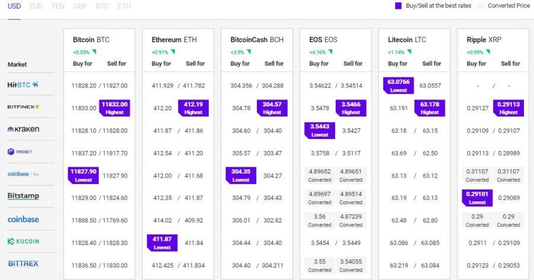This screenshot has height=280, width=534.
Task: Click Bitcoin +0.55% change percentage
Action: [x=81, y=52]
